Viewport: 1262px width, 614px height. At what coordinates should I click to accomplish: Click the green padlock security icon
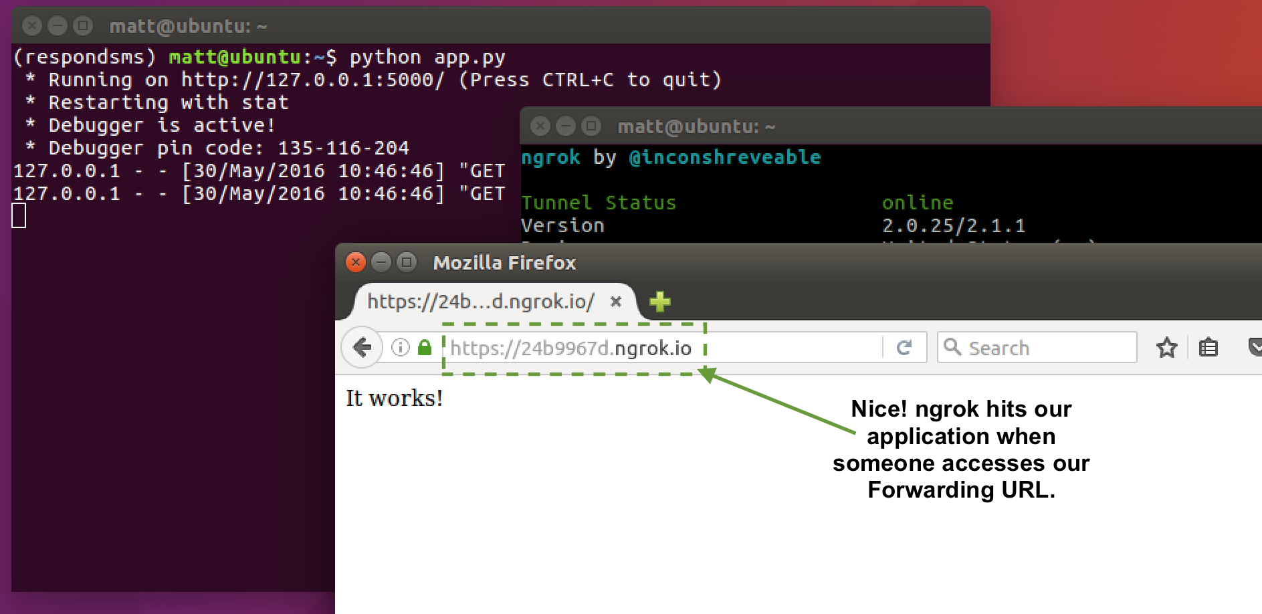[x=424, y=347]
